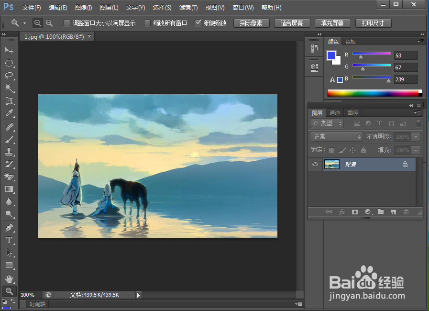The height and width of the screenshot is (311, 429).
Task: Open the 滤镜 menu
Action: (x=188, y=7)
